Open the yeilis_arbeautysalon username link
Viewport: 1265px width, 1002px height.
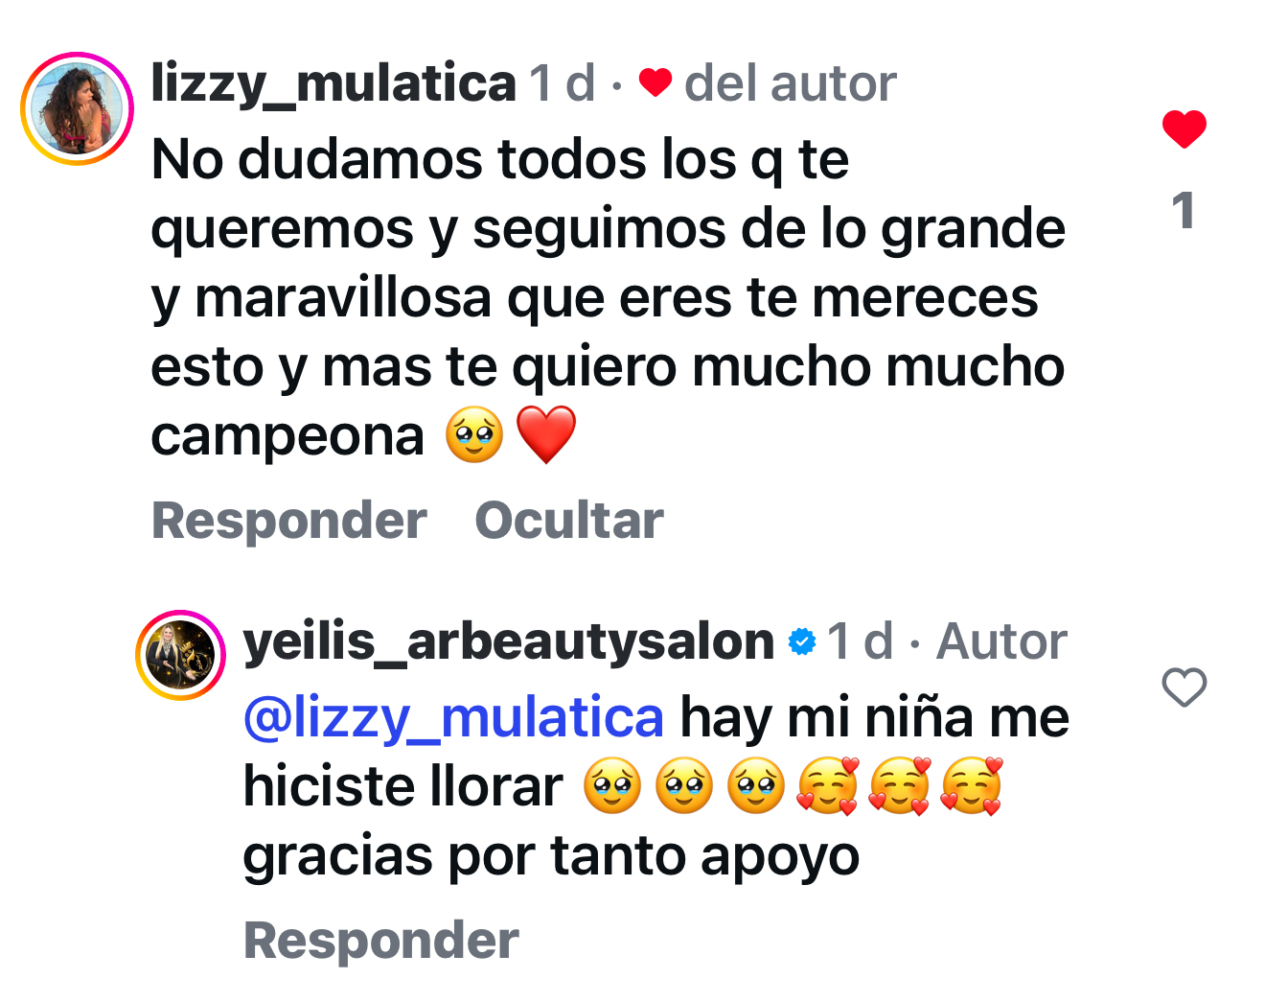click(509, 642)
